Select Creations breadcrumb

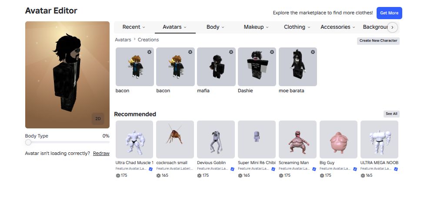click(x=148, y=40)
